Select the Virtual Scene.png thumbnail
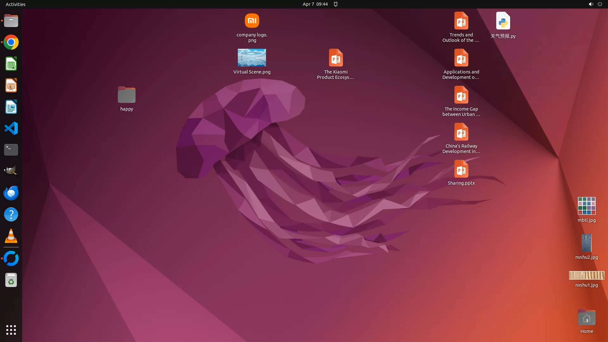 click(x=252, y=58)
